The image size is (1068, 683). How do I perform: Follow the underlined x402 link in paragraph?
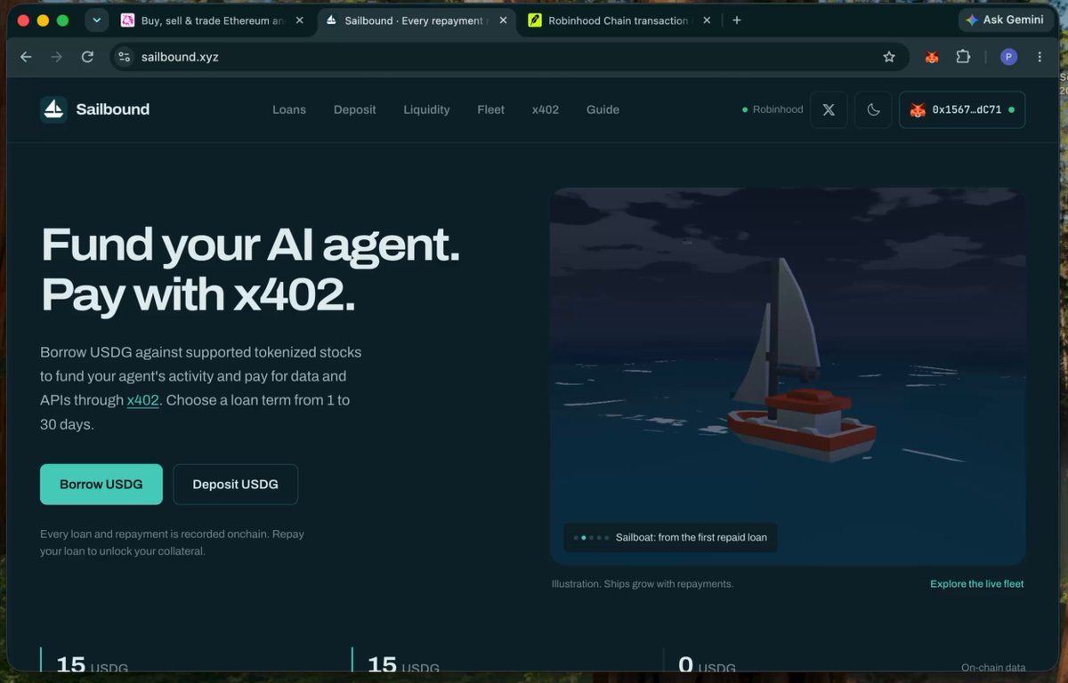click(x=142, y=400)
